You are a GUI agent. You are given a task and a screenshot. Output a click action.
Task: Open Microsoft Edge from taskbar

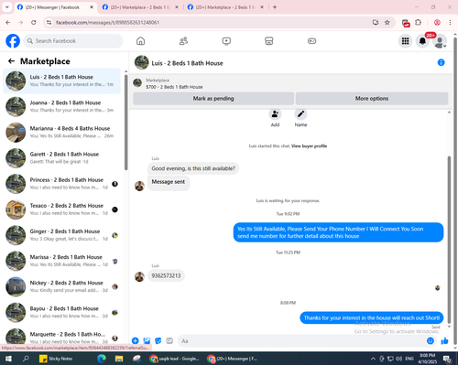[102, 359]
